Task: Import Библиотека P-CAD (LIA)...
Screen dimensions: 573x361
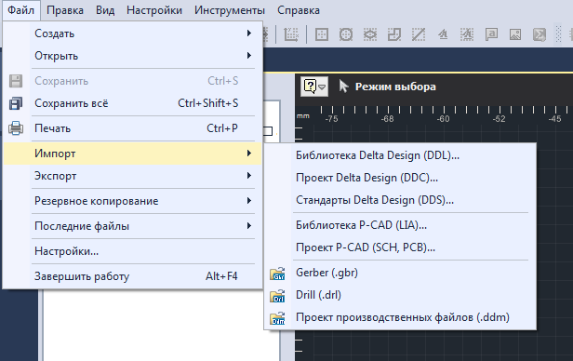Action: 400,225
